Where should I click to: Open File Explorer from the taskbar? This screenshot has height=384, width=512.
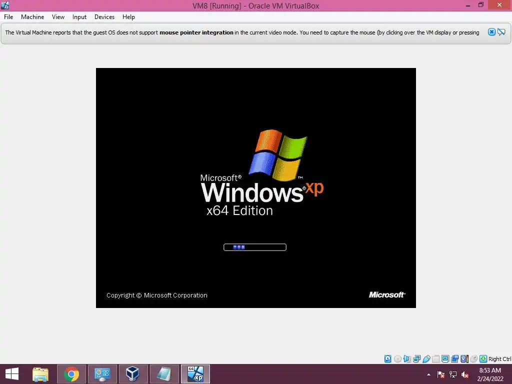point(40,374)
